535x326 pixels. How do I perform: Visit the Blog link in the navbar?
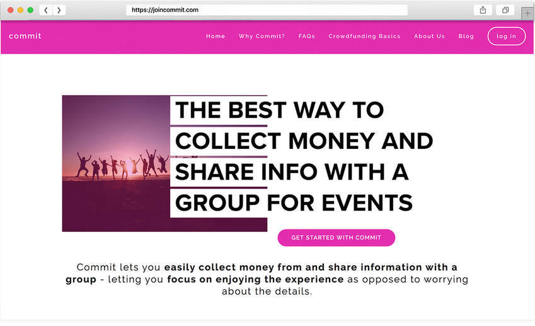[466, 37]
